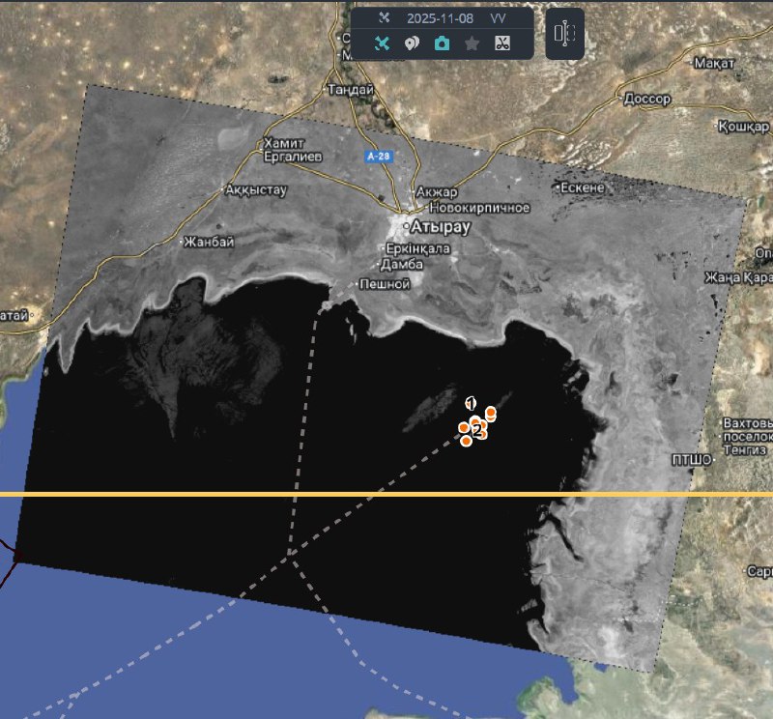Select the orange marker labeled 1
This screenshot has height=719, width=773.
click(472, 404)
